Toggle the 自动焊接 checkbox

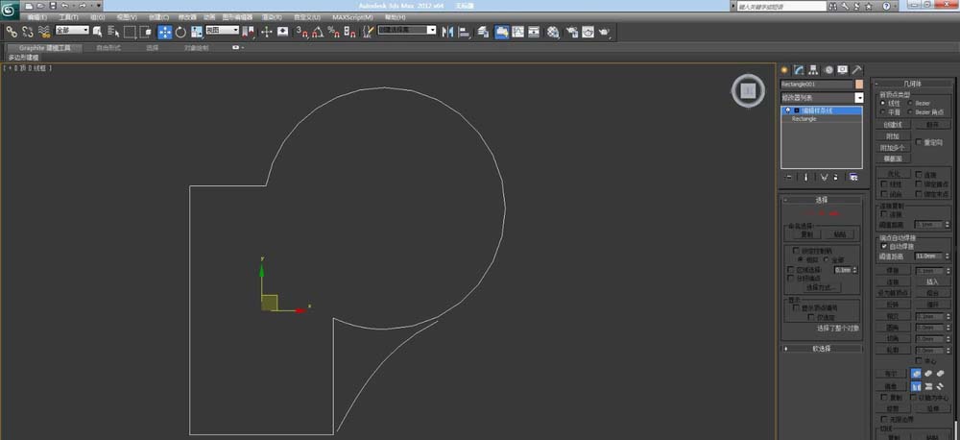[x=884, y=247]
